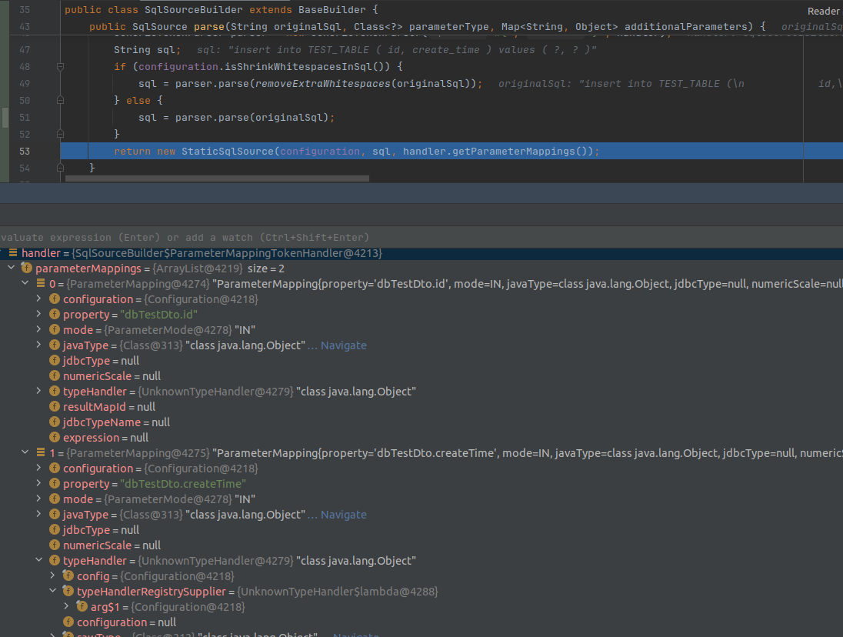Click javaType field icon inside ParameterMapping@4275

tap(55, 515)
